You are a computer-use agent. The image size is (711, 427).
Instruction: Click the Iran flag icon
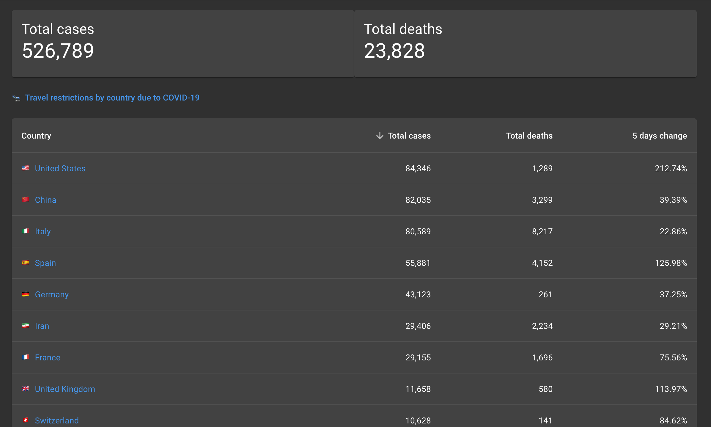click(26, 326)
